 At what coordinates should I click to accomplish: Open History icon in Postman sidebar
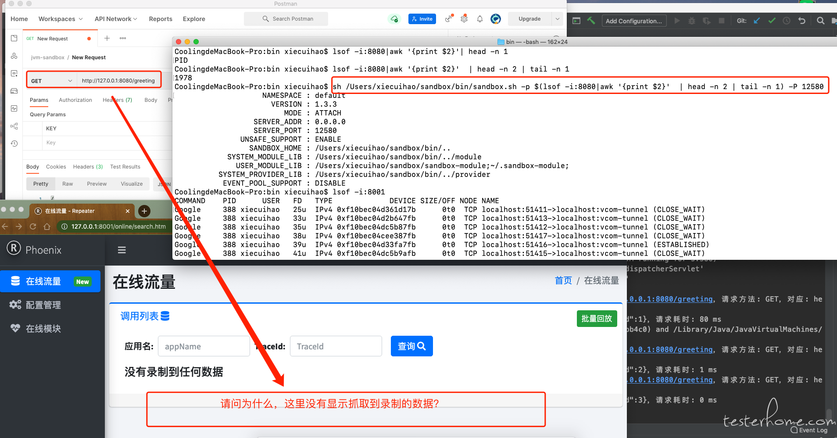[x=14, y=144]
